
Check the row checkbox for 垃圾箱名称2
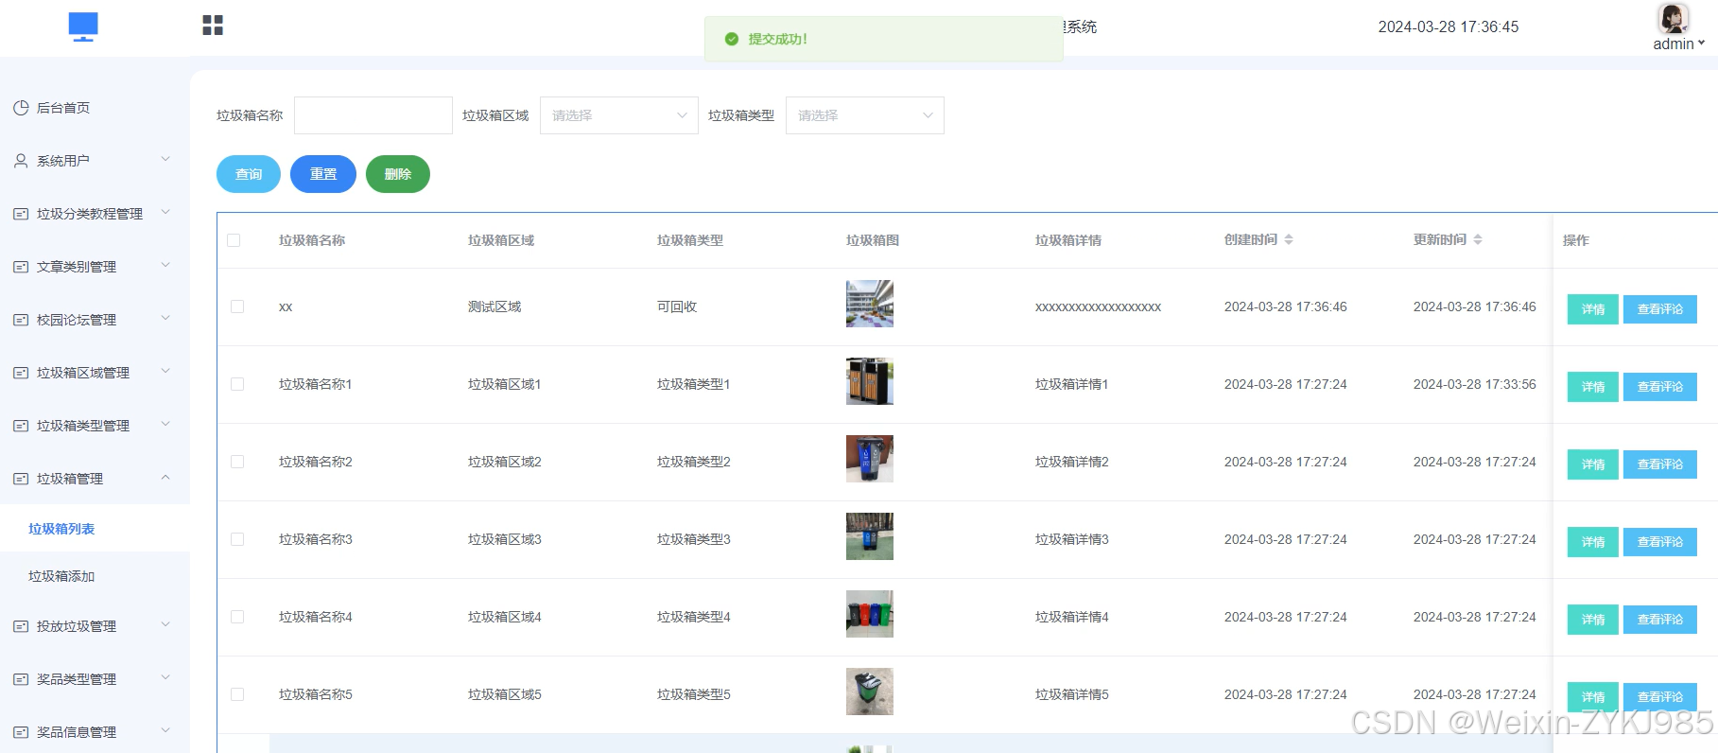click(x=237, y=462)
